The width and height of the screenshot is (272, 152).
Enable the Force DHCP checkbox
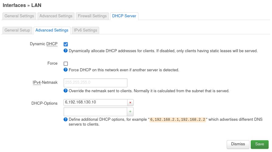[66, 64]
